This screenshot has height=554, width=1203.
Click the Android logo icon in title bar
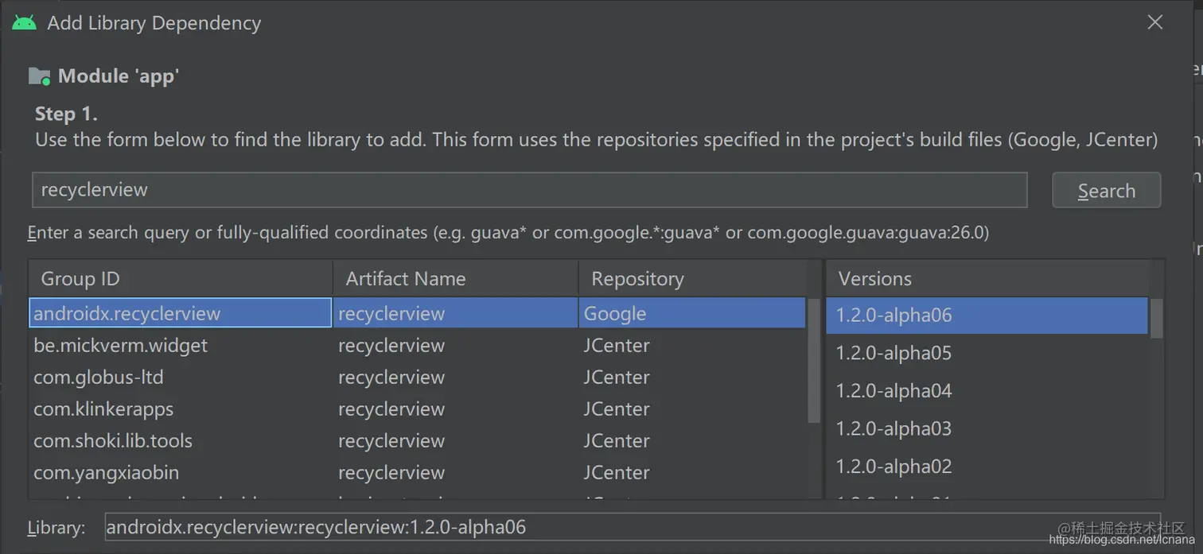pos(25,23)
